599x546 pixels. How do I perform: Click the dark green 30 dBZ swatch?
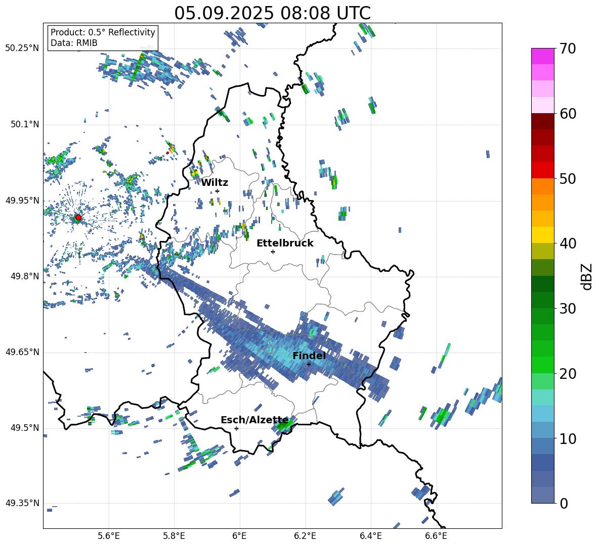click(x=542, y=300)
